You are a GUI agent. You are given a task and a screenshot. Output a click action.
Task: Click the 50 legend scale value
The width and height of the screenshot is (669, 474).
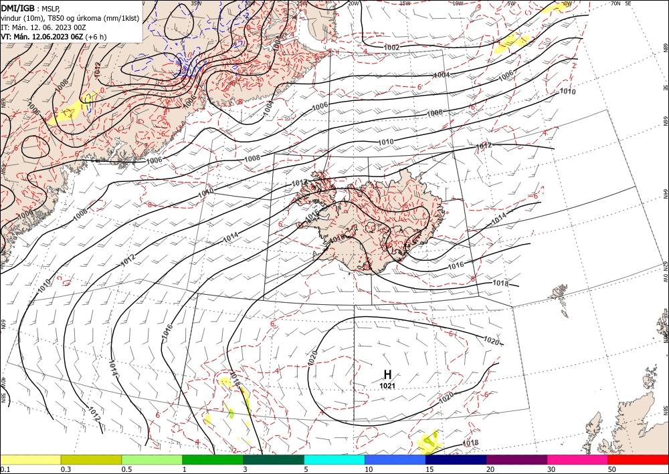pos(612,469)
